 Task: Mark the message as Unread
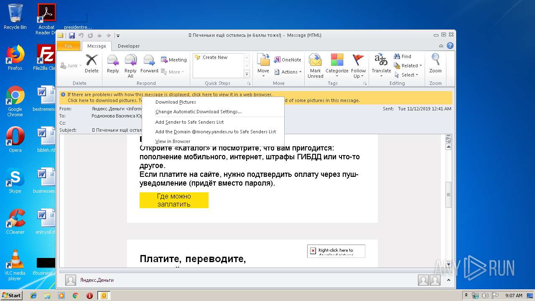point(316,66)
